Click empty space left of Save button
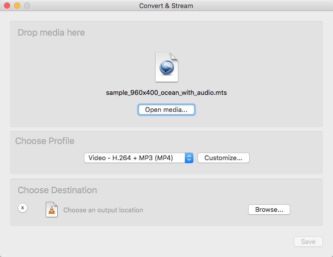The height and width of the screenshot is (257, 333). pyautogui.click(x=201, y=241)
